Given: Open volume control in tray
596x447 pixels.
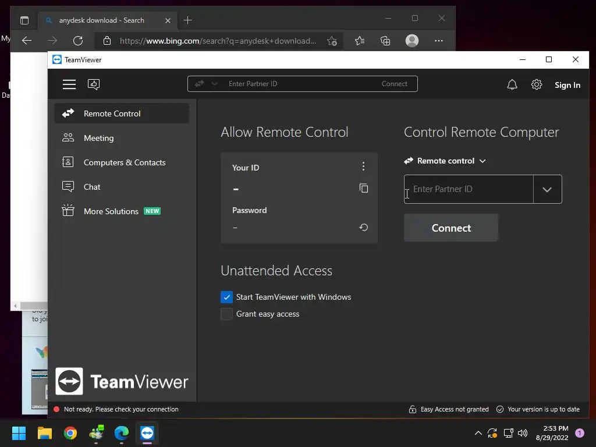Looking at the screenshot, I should coord(523,433).
